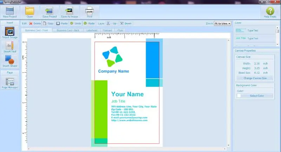Click the New Project icon
281x152 pixels.
[x=10, y=11]
